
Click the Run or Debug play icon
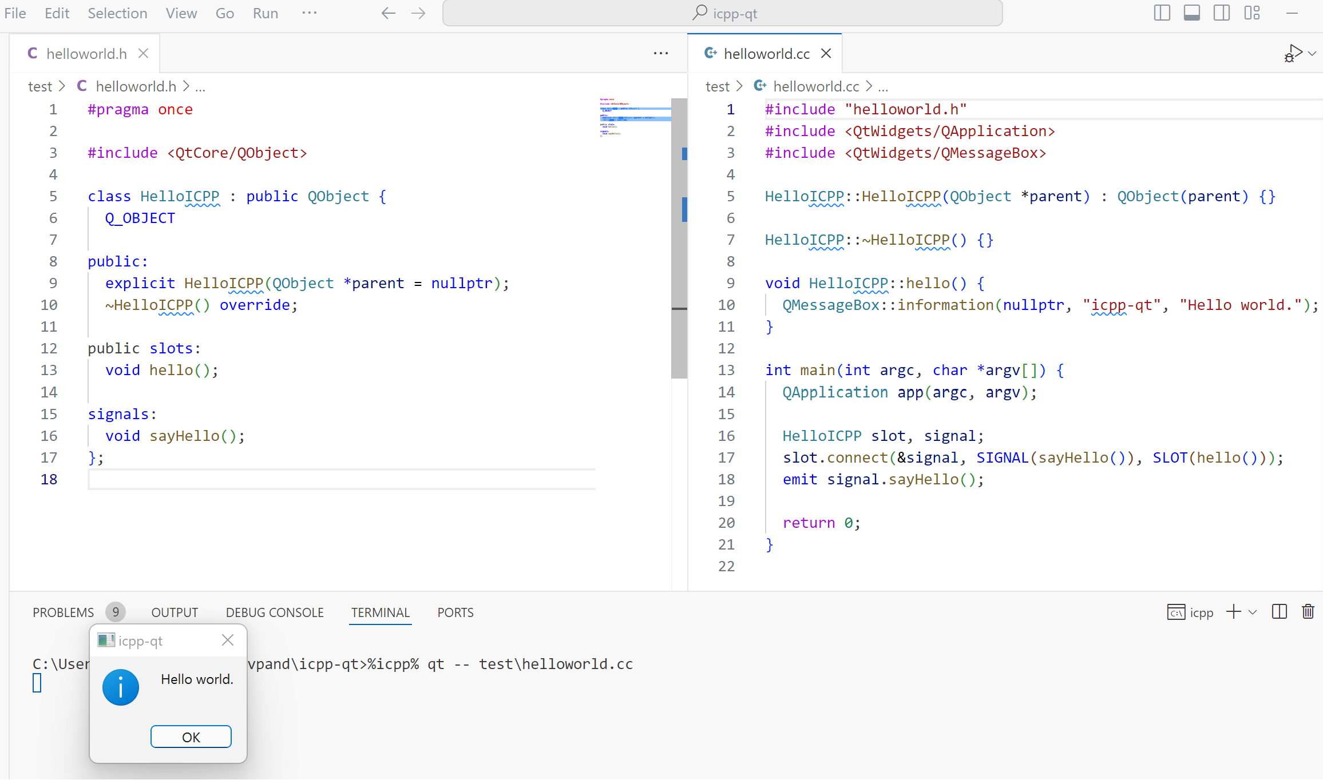click(1293, 53)
